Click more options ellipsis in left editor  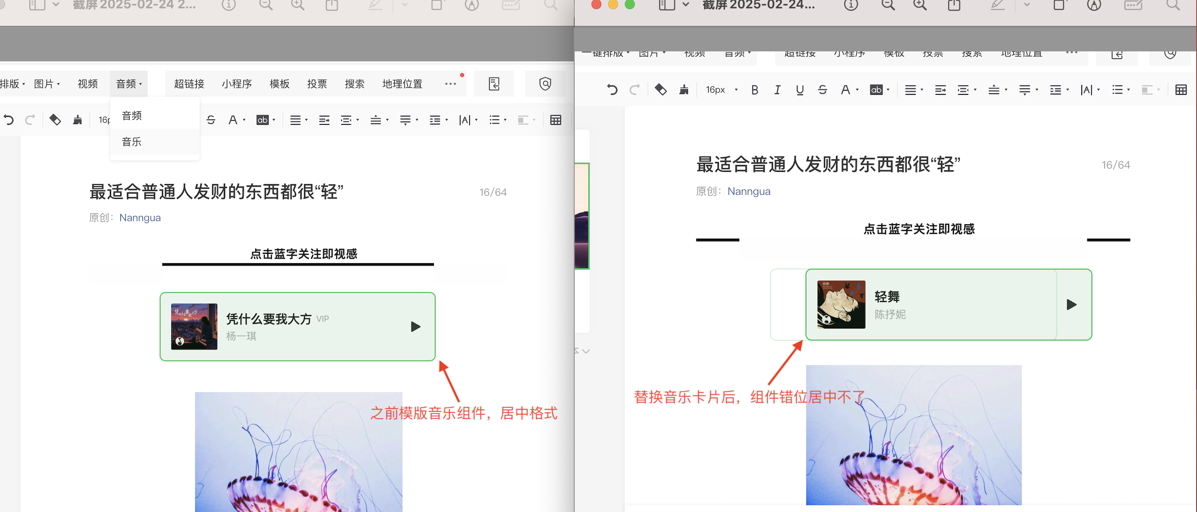[x=450, y=84]
